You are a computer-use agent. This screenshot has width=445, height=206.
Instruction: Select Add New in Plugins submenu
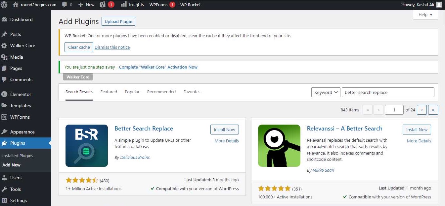click(x=12, y=165)
